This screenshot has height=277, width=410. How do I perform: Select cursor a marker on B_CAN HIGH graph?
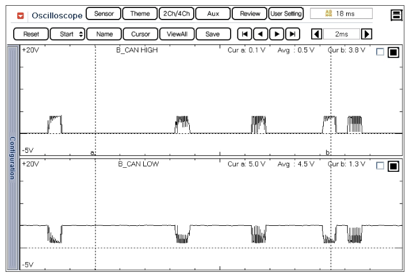[x=93, y=152]
